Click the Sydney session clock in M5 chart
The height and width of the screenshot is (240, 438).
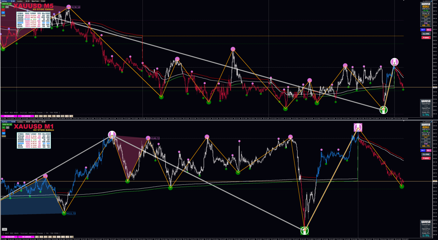[x=8, y=1]
